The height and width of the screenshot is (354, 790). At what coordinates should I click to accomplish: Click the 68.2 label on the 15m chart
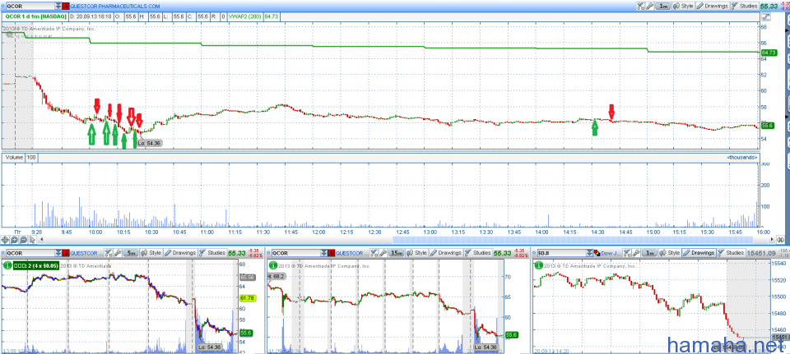point(276,277)
